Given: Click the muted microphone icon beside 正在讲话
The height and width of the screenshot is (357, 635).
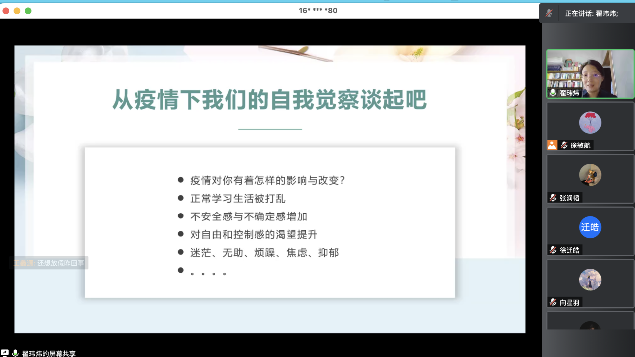Looking at the screenshot, I should point(549,13).
